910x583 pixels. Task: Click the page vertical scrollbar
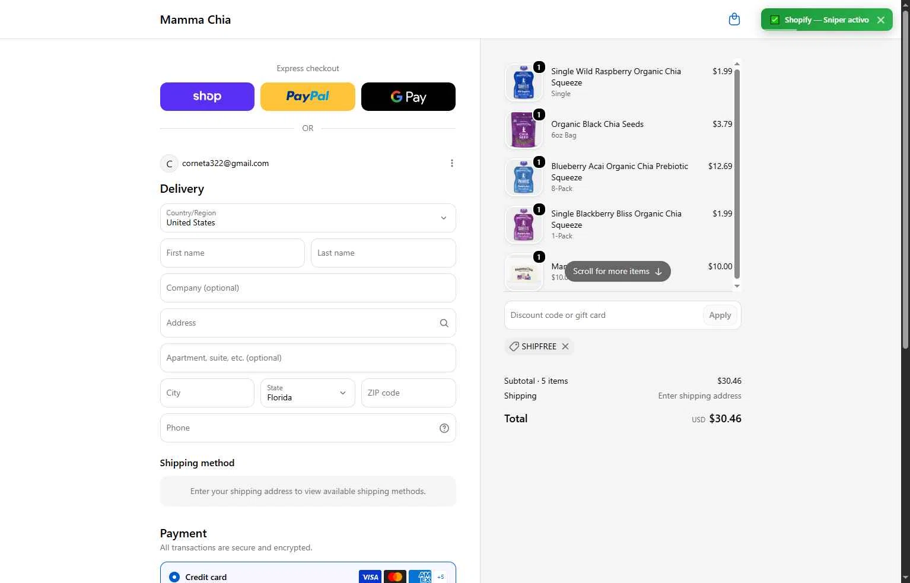click(x=905, y=180)
